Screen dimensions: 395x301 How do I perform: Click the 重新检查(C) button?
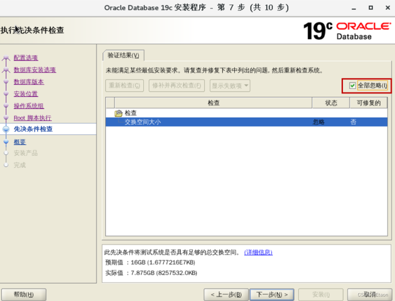tap(124, 86)
